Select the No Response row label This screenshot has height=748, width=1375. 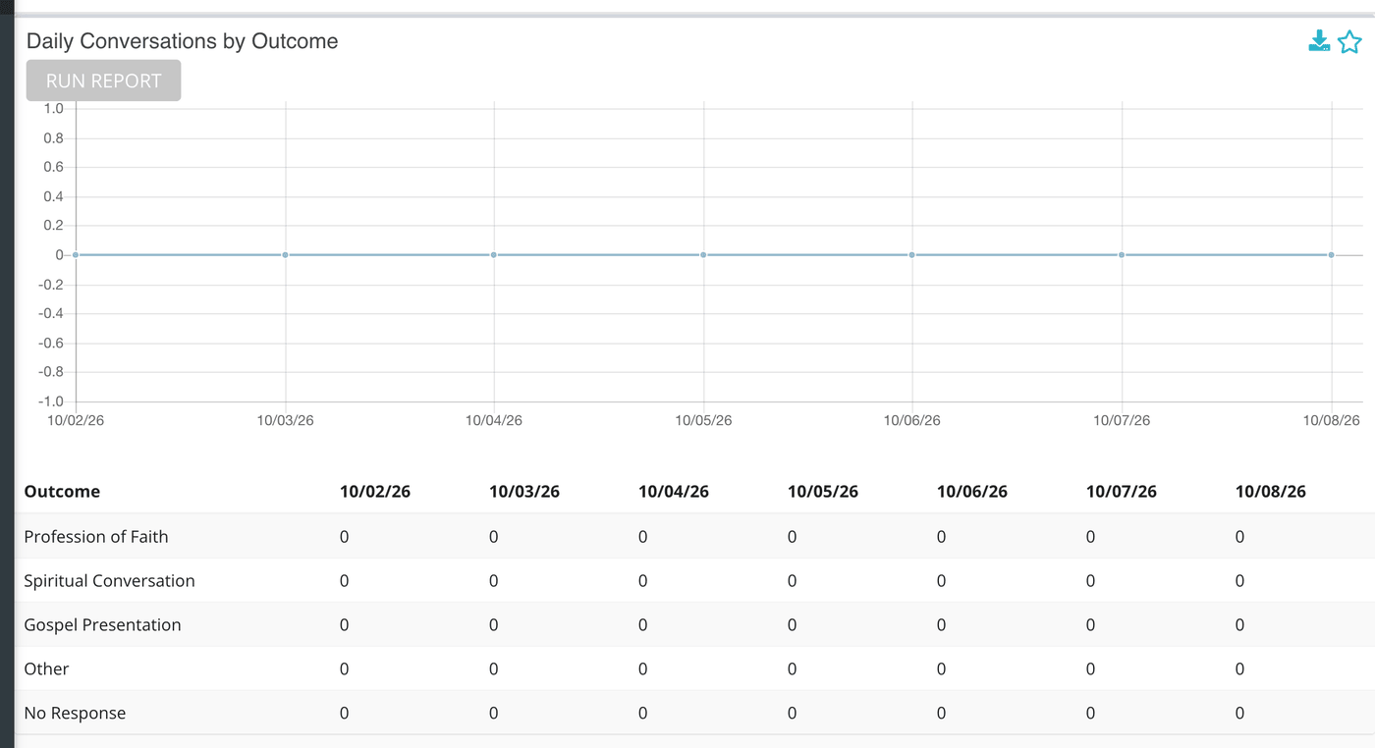click(x=75, y=714)
